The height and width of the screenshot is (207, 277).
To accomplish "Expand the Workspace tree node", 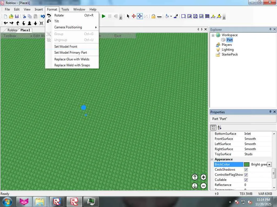I will coord(213,35).
